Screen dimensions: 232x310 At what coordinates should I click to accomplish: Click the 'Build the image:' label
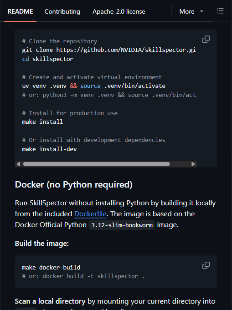pyautogui.click(x=42, y=244)
